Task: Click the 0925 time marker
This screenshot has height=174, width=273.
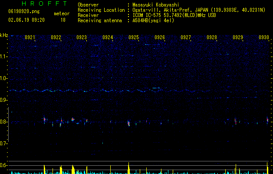Action: click(134, 38)
